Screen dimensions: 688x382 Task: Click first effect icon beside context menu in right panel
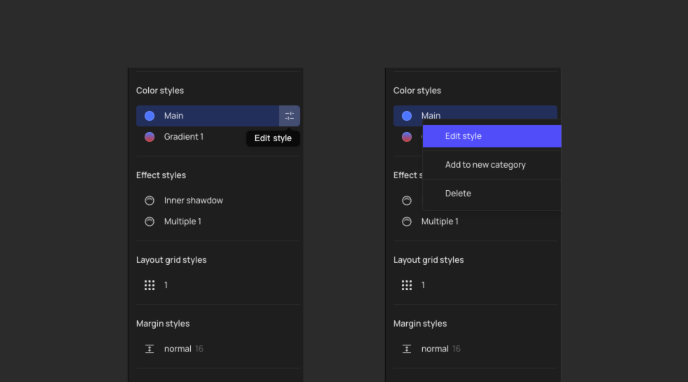407,201
